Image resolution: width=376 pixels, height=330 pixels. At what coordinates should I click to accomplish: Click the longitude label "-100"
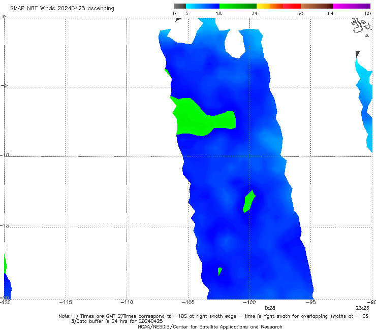pyautogui.click(x=249, y=302)
